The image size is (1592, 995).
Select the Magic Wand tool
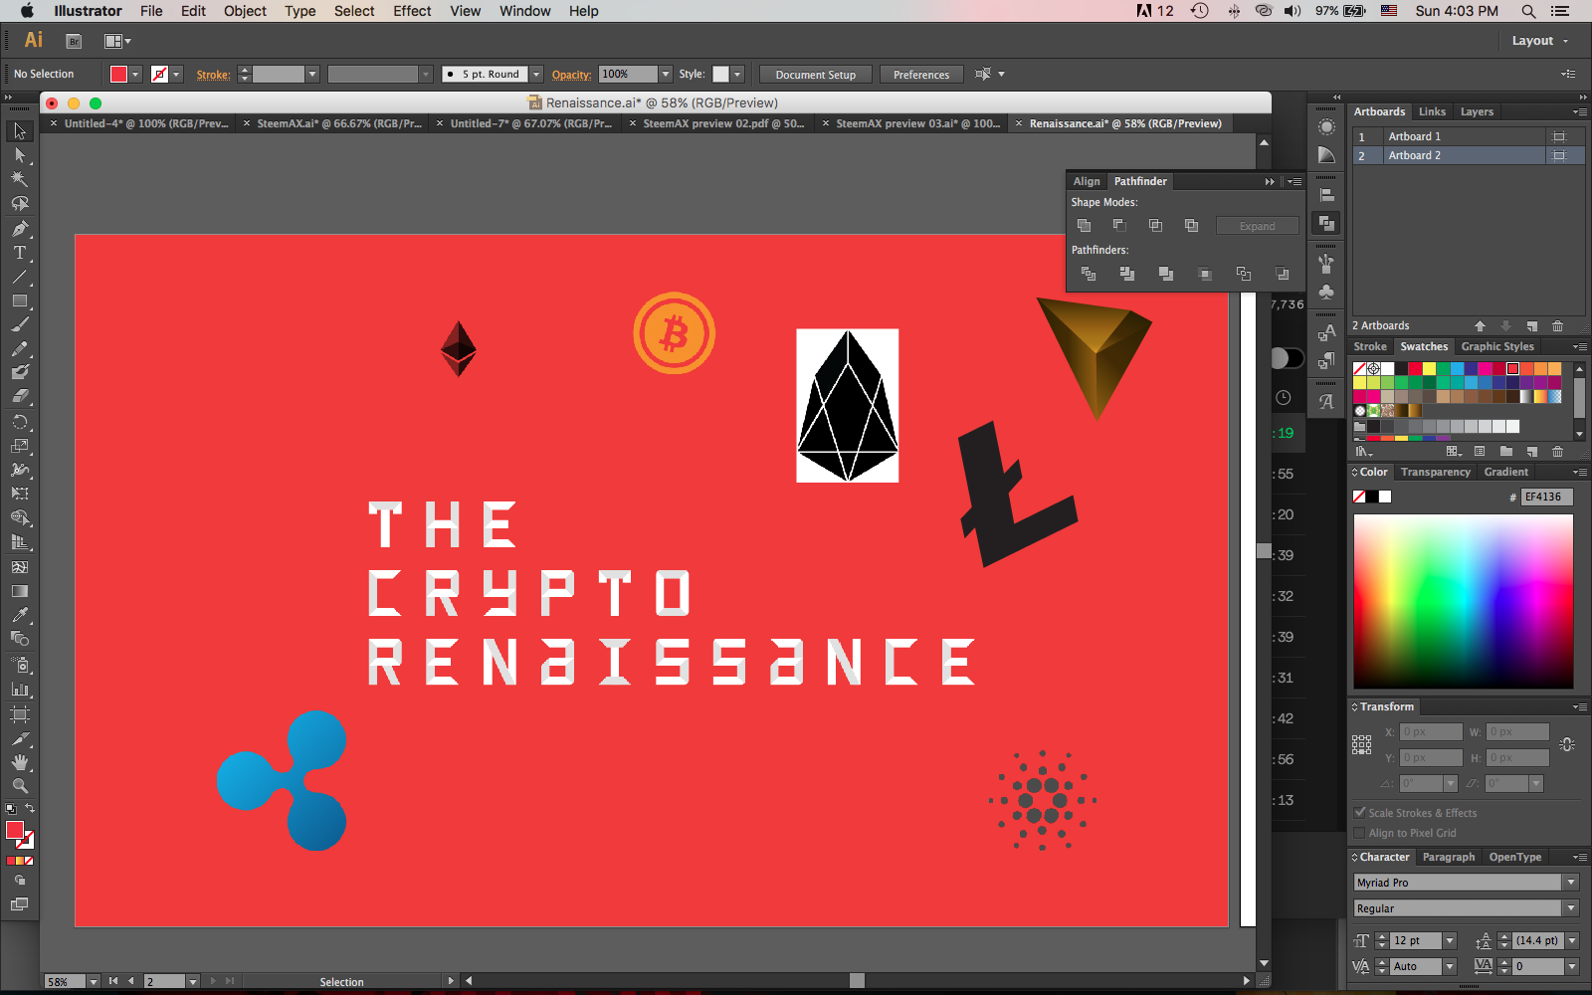coord(19,179)
